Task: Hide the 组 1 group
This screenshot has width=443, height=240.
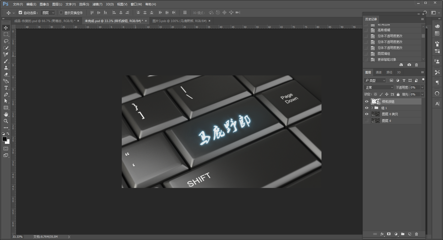Action: click(x=367, y=108)
